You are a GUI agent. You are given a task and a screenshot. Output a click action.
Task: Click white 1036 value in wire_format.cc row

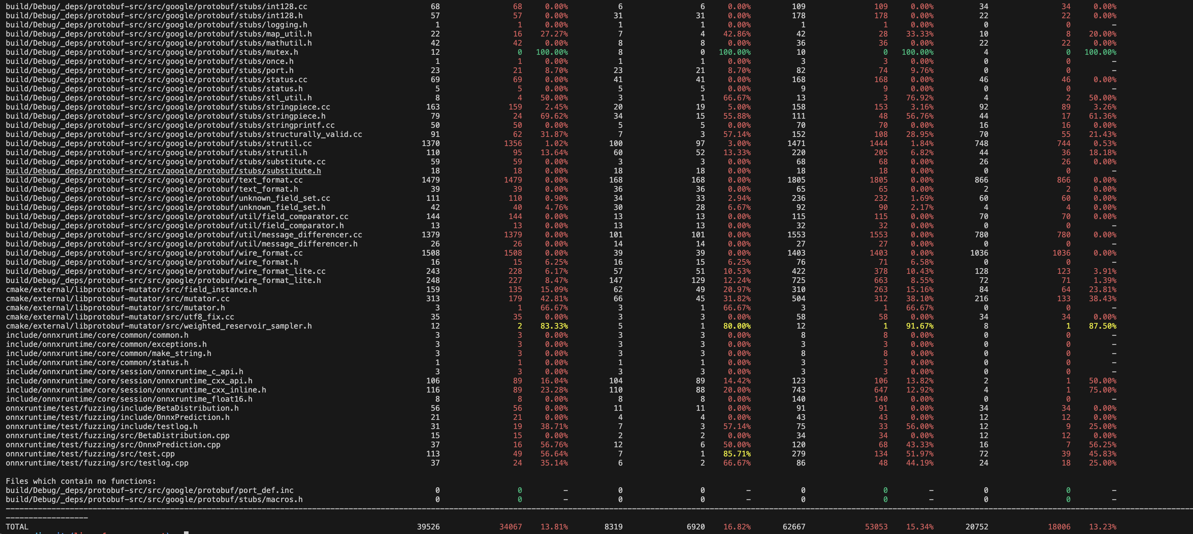click(979, 253)
